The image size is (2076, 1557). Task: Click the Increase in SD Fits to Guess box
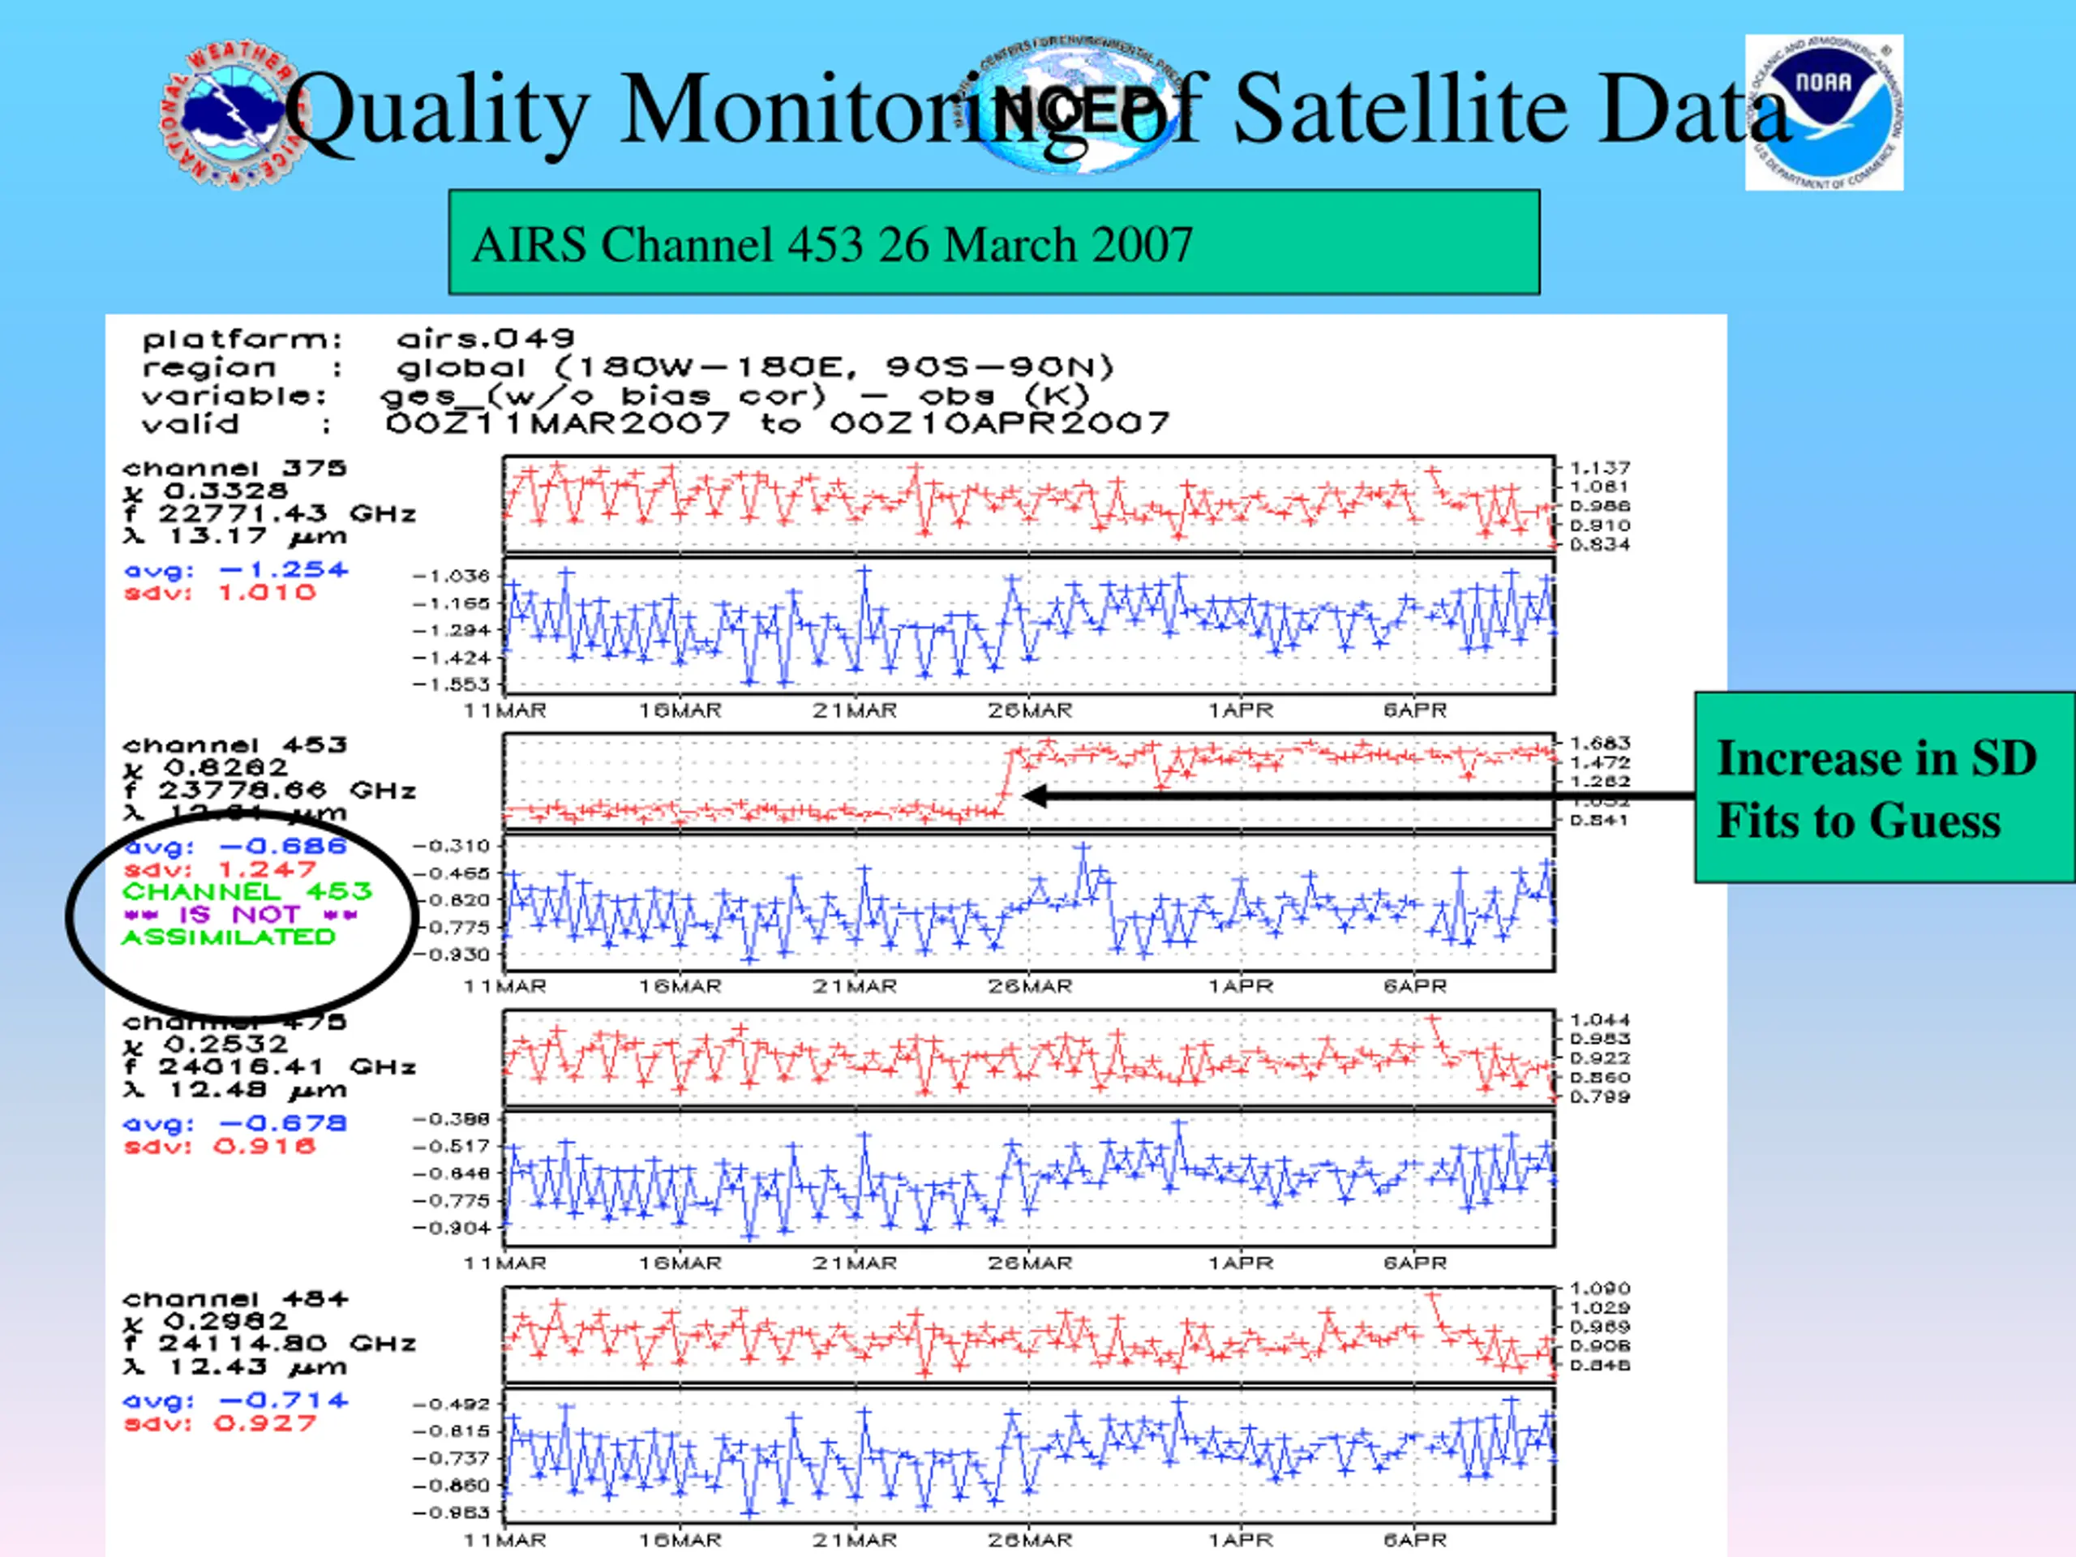point(1885,787)
